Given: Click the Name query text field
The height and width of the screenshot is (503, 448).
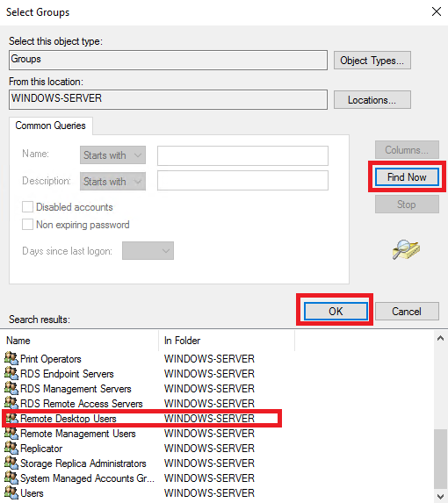Looking at the screenshot, I should 242,155.
